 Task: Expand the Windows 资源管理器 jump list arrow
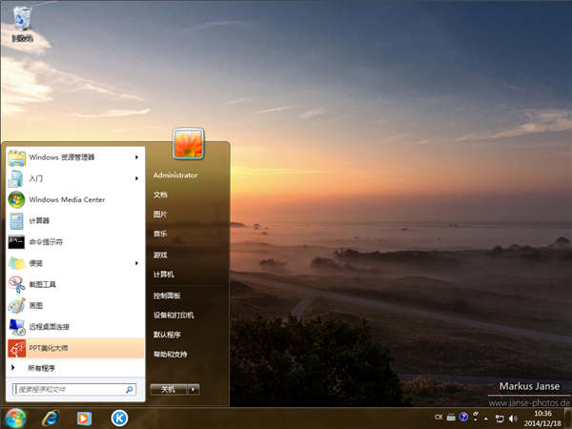click(x=137, y=157)
